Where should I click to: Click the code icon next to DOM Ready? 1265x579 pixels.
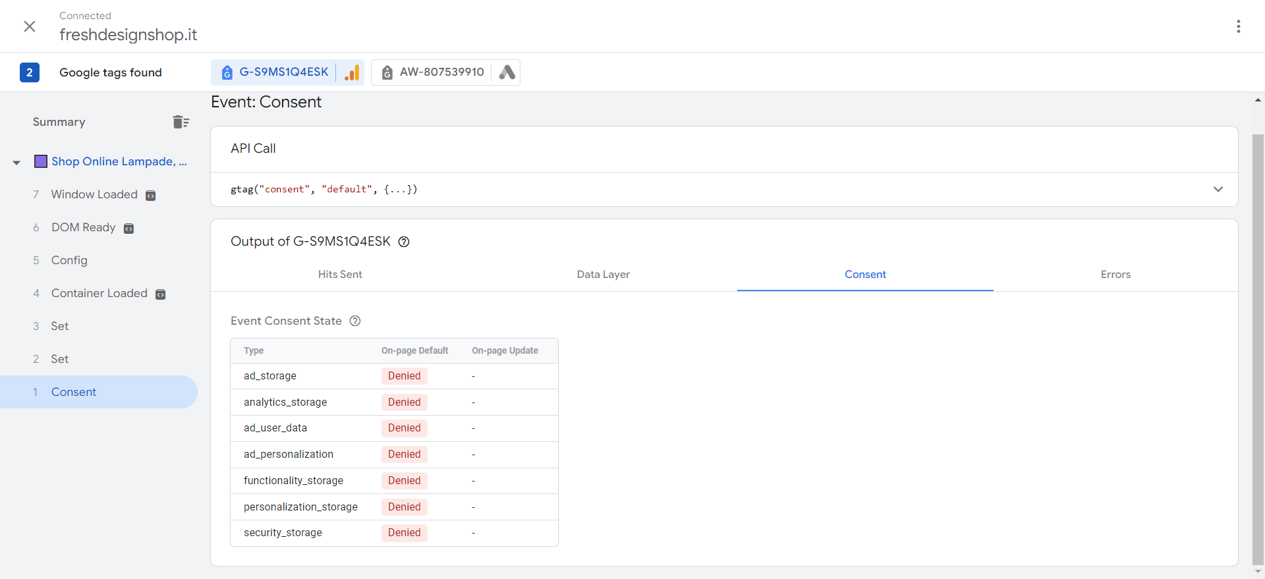[129, 229]
